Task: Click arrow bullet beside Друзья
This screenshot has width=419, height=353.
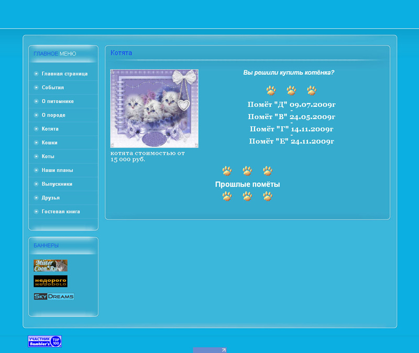Action: click(x=36, y=198)
